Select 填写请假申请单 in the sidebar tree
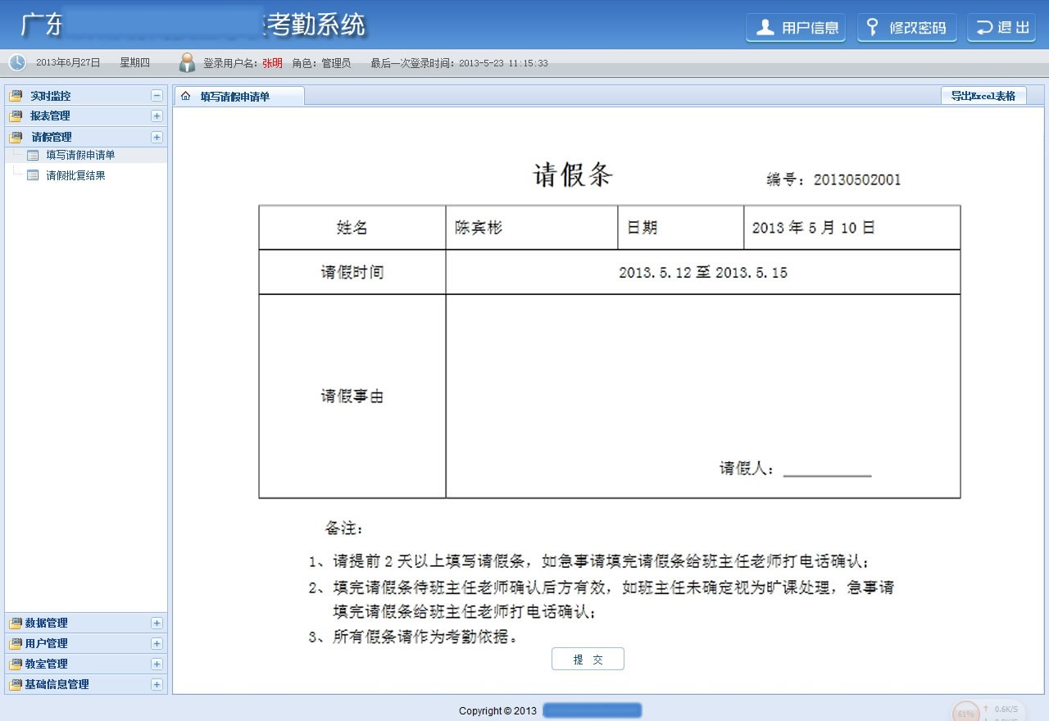The image size is (1049, 721). (80, 155)
